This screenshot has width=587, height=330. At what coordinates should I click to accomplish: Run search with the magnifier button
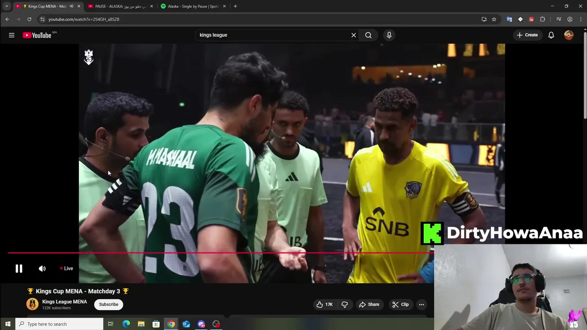click(368, 35)
